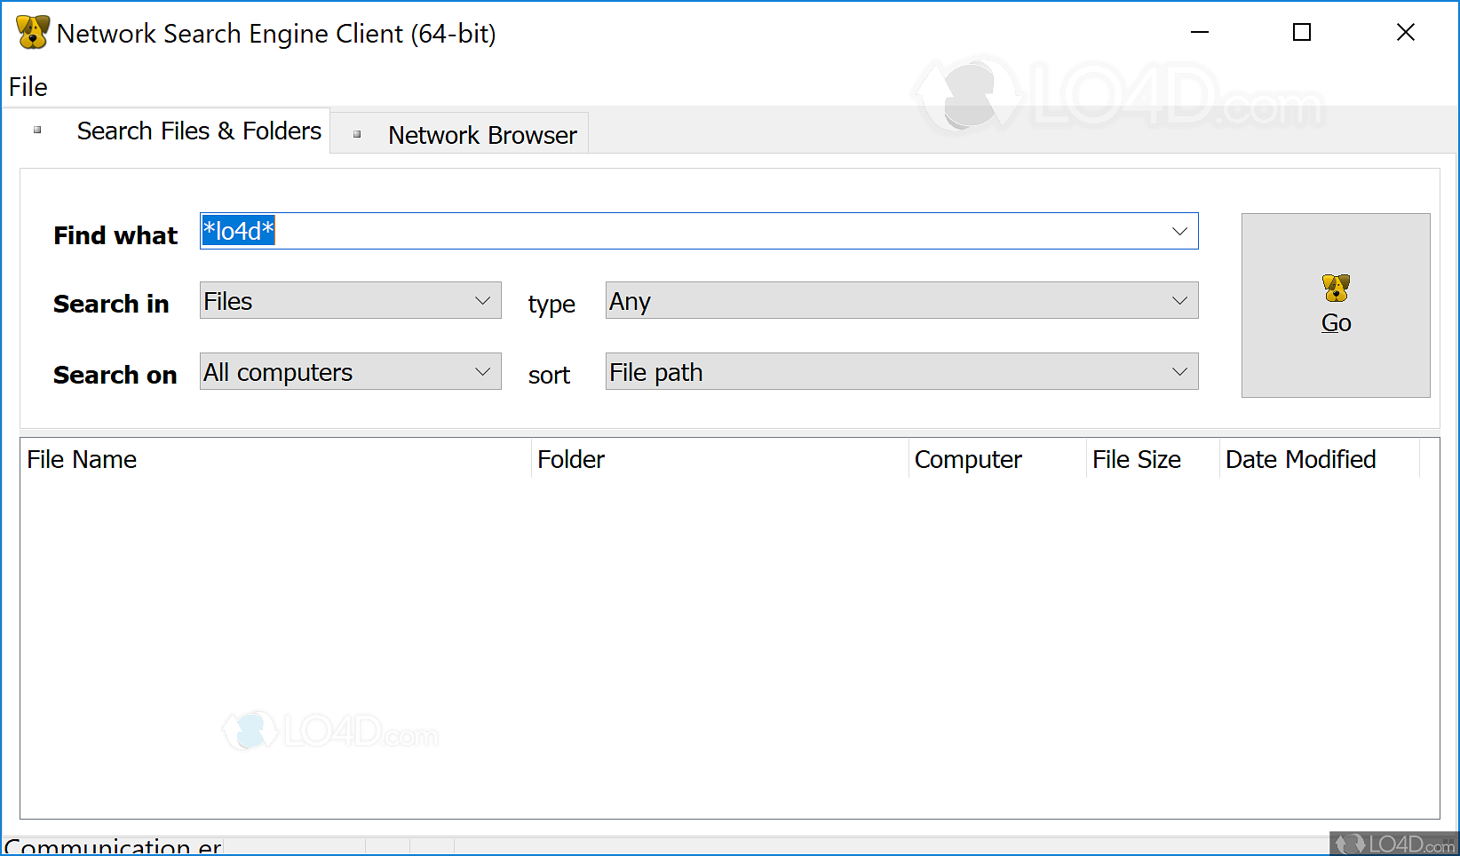Click the Date Modified column header
Image resolution: width=1460 pixels, height=856 pixels.
[x=1300, y=459]
